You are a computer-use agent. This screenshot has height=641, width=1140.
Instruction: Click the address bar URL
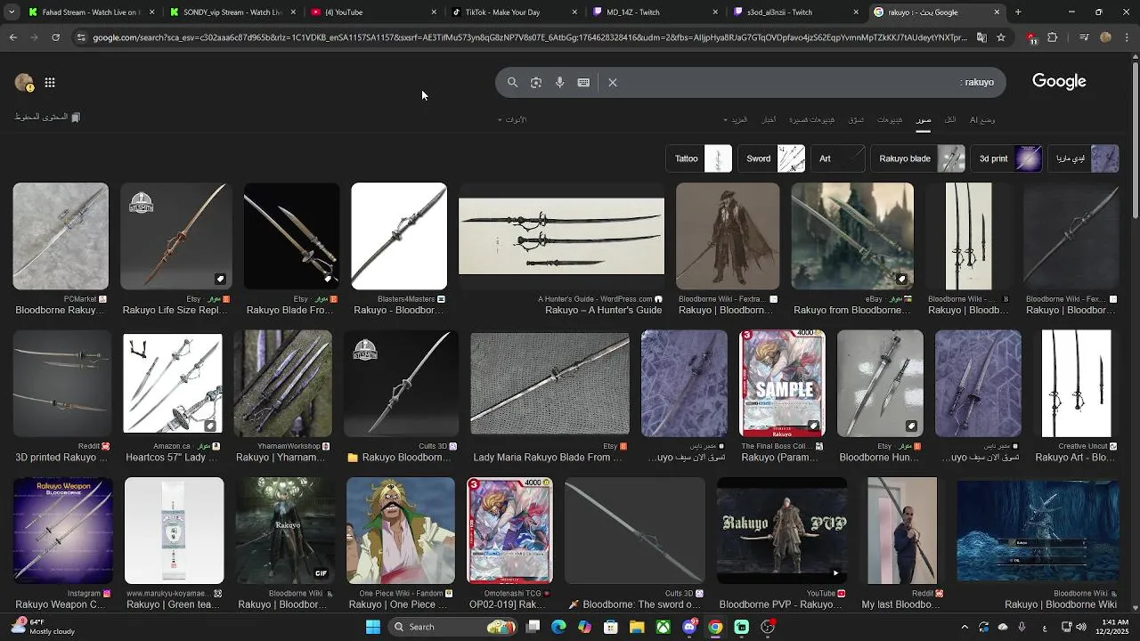(530, 37)
